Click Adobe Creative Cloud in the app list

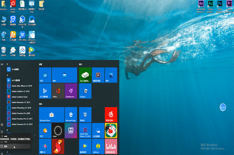coord(19,97)
